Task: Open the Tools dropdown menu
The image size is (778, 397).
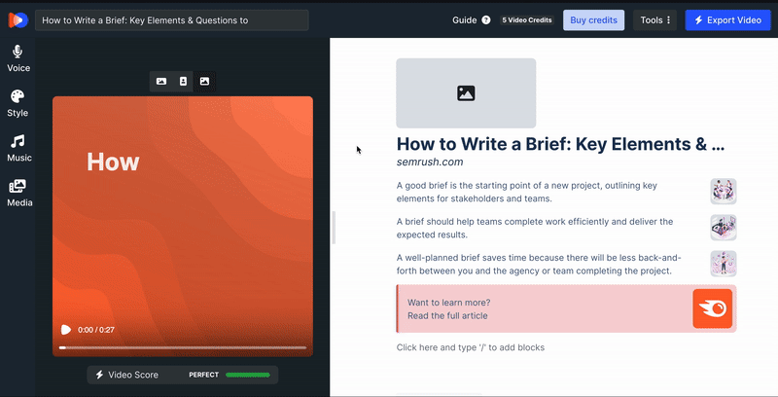Action: coord(654,19)
